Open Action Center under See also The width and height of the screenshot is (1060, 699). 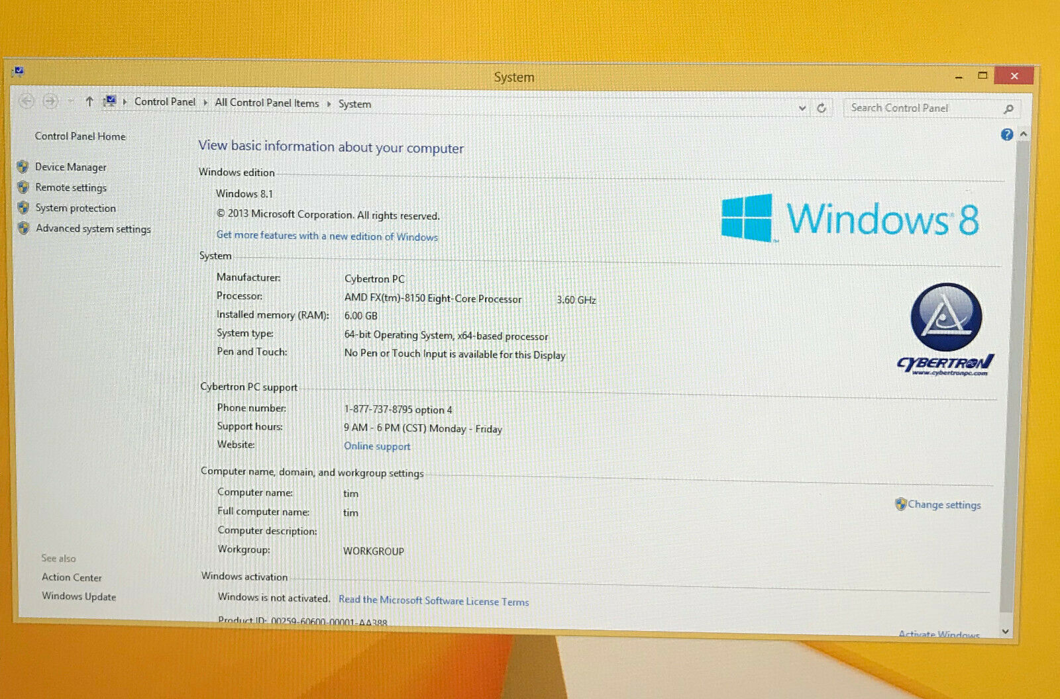(x=72, y=578)
